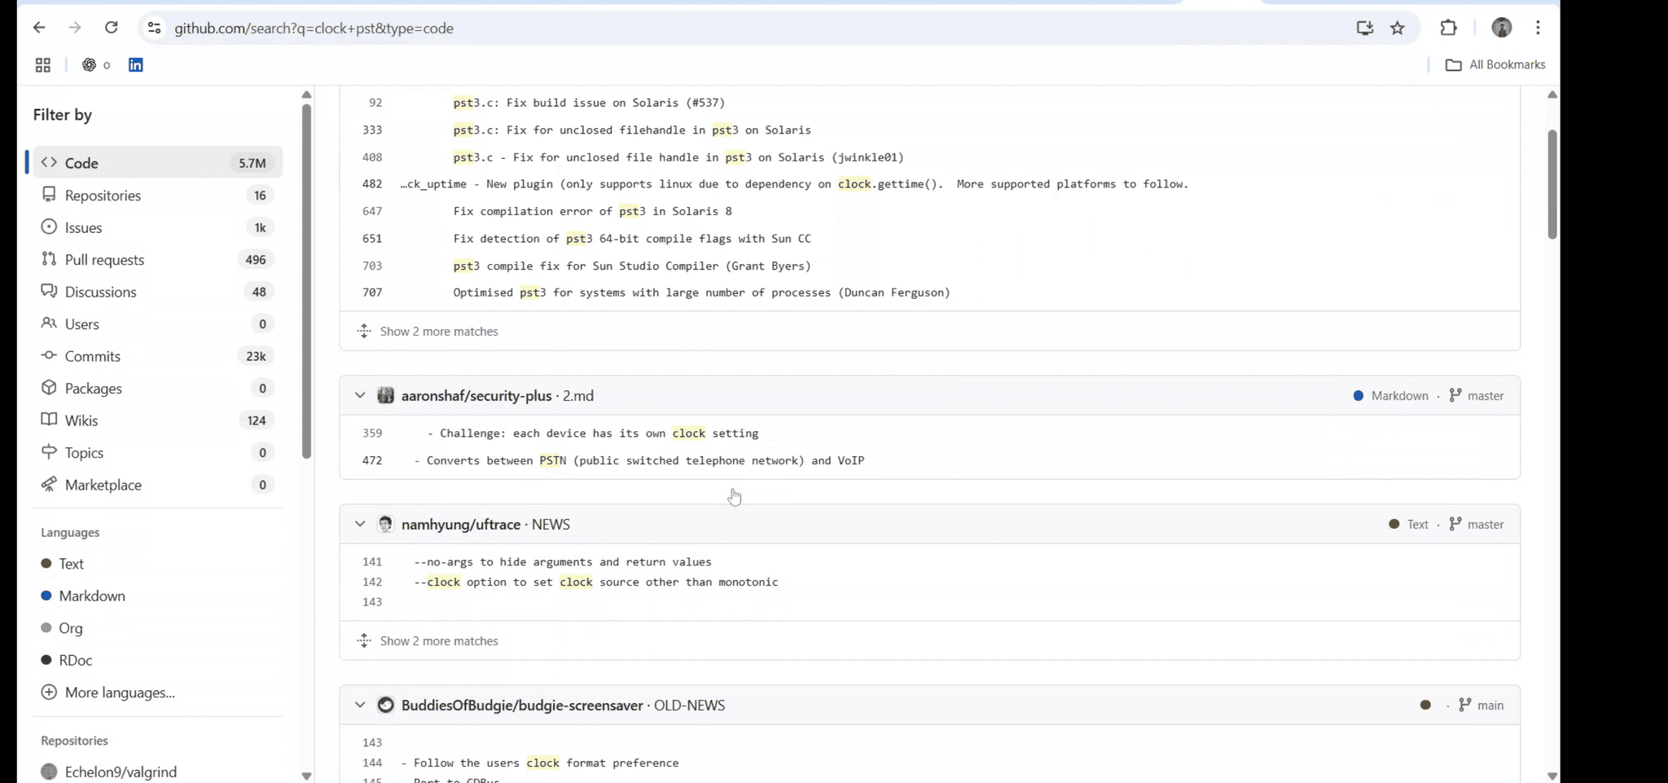This screenshot has height=783, width=1668.
Task: Click your GitHub profile avatar
Action: tap(1502, 28)
